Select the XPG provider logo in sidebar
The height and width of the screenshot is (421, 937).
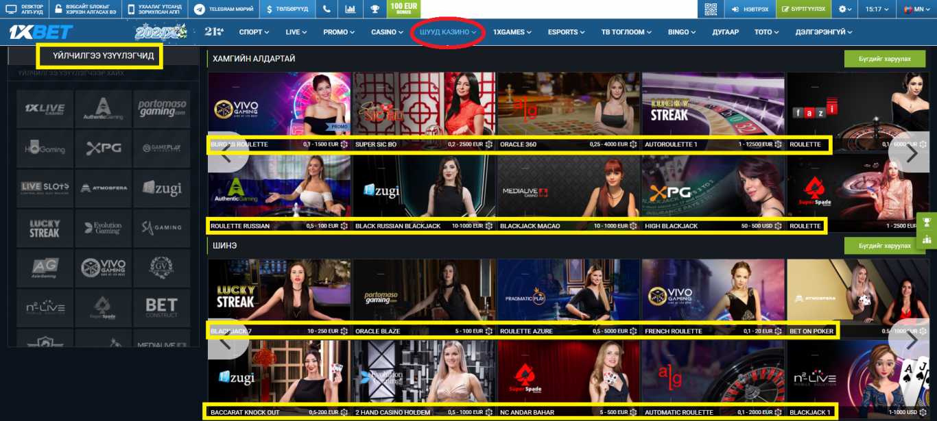coord(103,149)
